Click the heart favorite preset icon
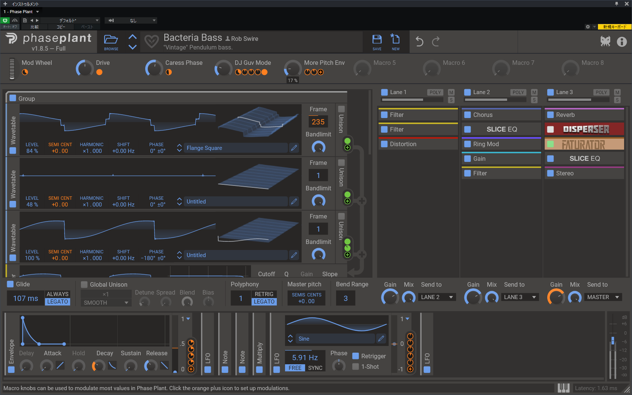632x395 pixels. [x=152, y=42]
